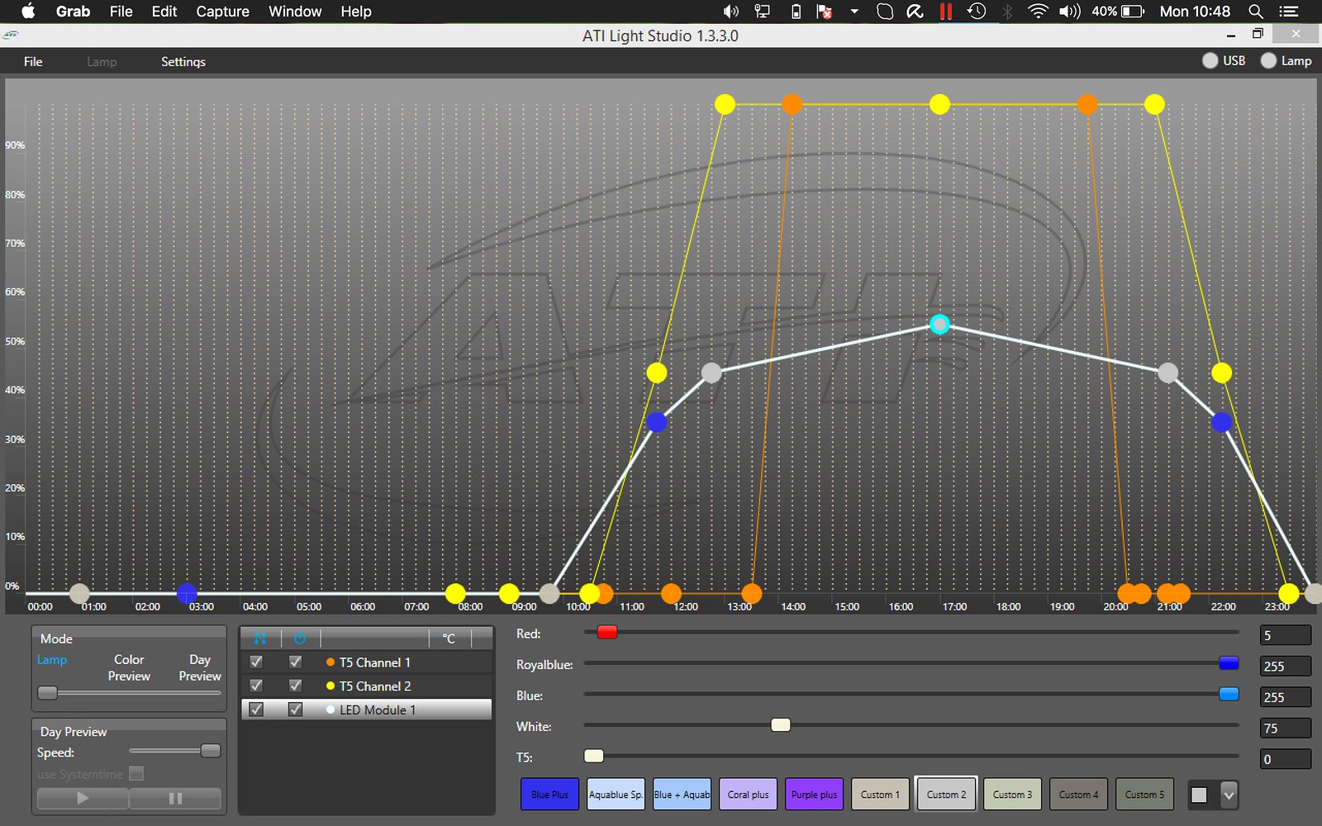This screenshot has height=826, width=1322.
Task: Click the power column header icon
Action: (x=300, y=638)
